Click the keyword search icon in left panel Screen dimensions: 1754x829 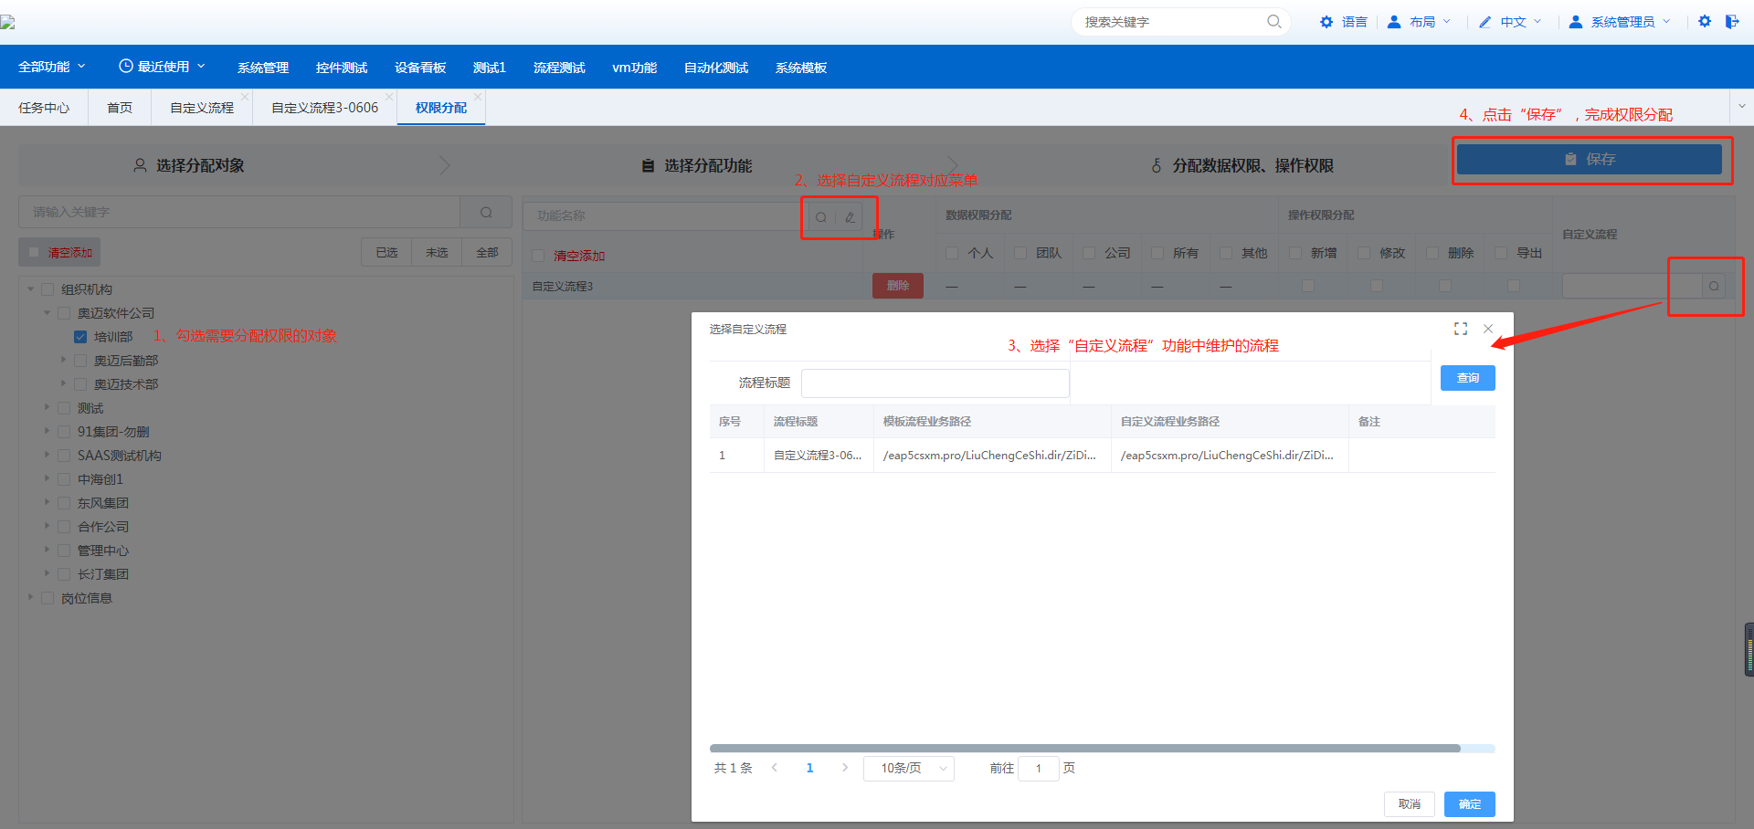point(486,213)
